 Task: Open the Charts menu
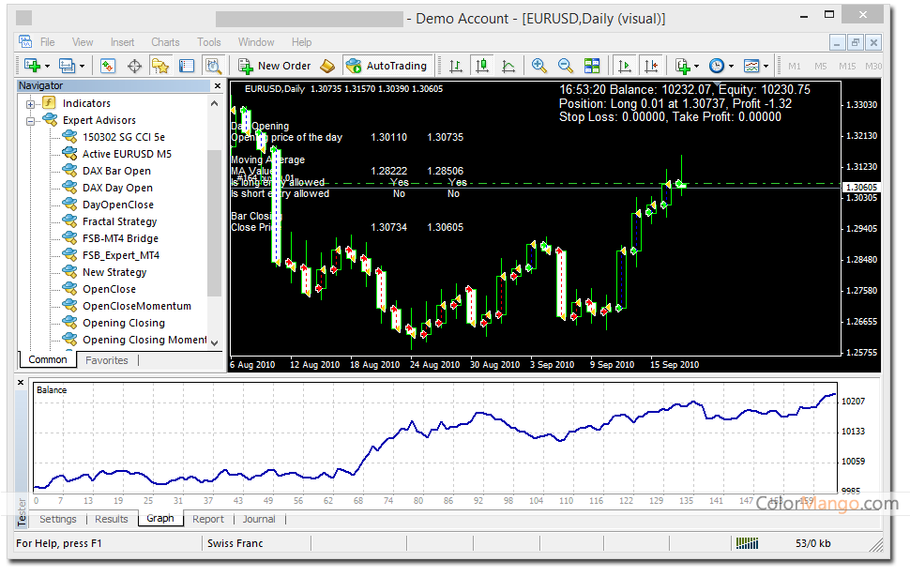coord(165,42)
